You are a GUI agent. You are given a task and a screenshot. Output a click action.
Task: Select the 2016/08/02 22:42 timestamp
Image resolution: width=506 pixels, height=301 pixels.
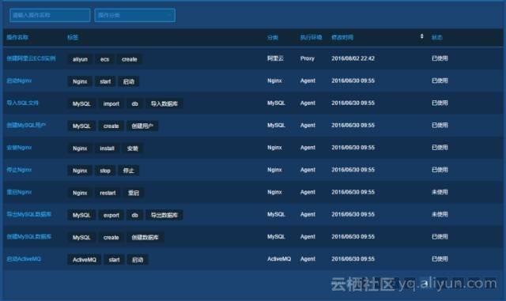point(353,58)
